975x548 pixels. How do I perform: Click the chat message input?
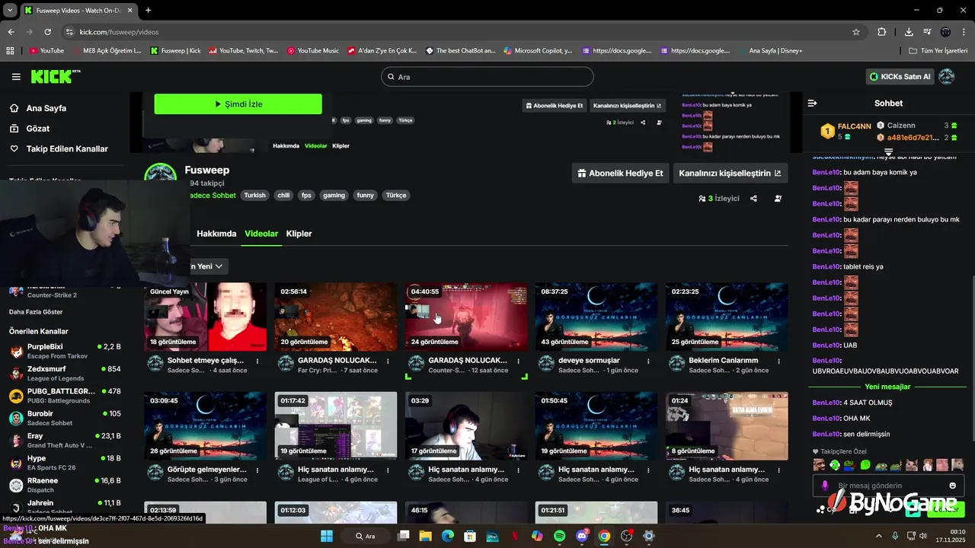pyautogui.click(x=887, y=486)
